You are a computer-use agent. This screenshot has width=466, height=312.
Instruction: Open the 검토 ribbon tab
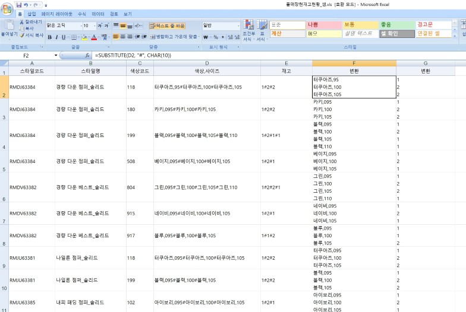(x=114, y=14)
